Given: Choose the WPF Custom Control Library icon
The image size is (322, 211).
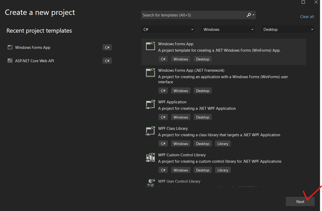Looking at the screenshot, I should click(x=150, y=157).
